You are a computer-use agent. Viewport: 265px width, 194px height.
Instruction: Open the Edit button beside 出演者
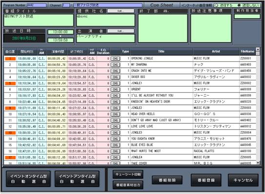(121, 31)
